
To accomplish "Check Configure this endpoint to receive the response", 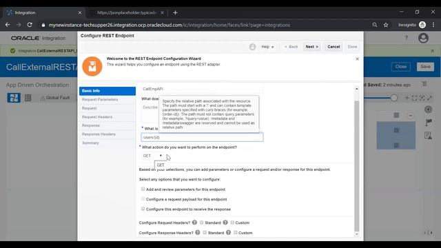I will [143, 209].
